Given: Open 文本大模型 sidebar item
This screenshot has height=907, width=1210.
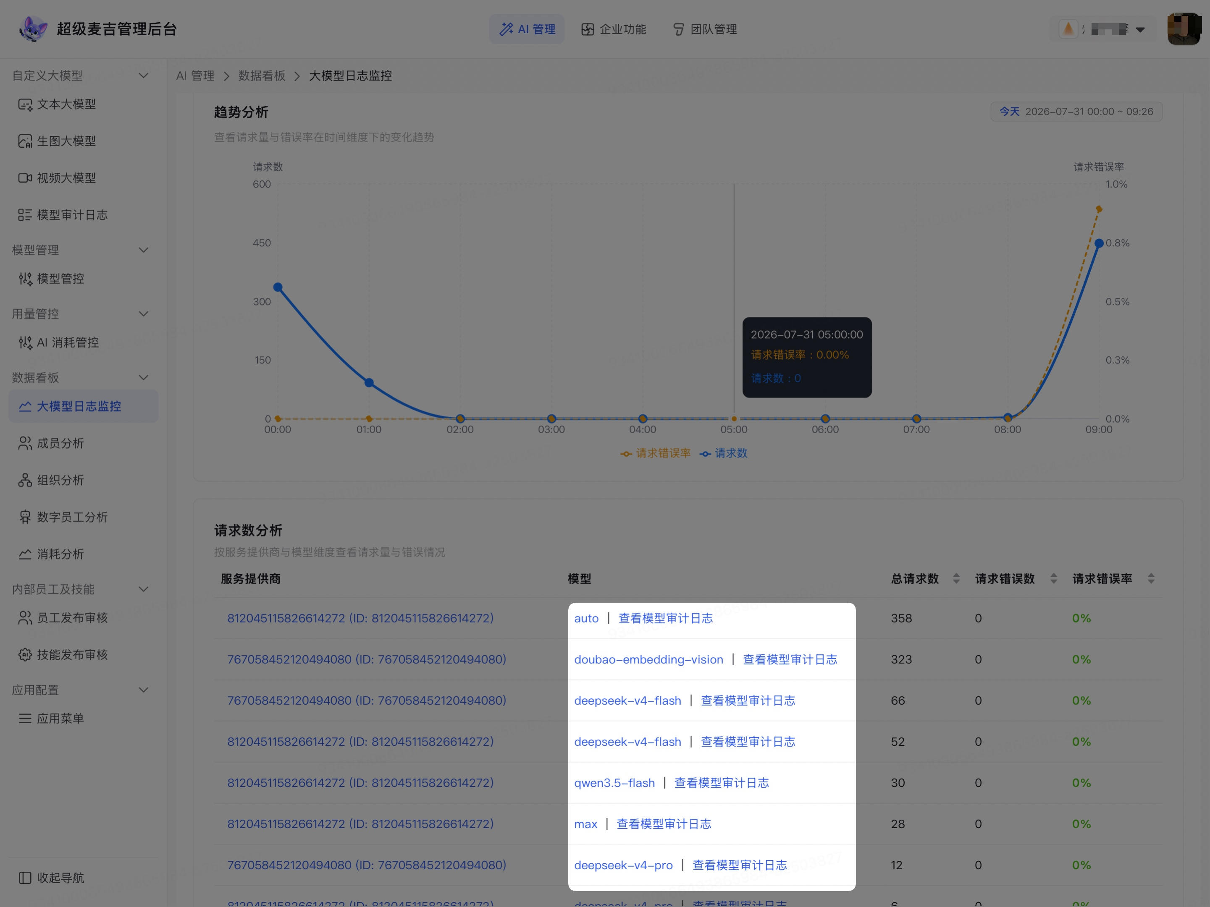Looking at the screenshot, I should pyautogui.click(x=83, y=104).
